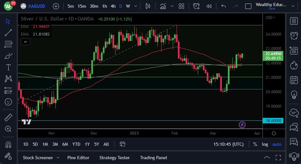Open the notifications broadcast panel

click(294, 157)
